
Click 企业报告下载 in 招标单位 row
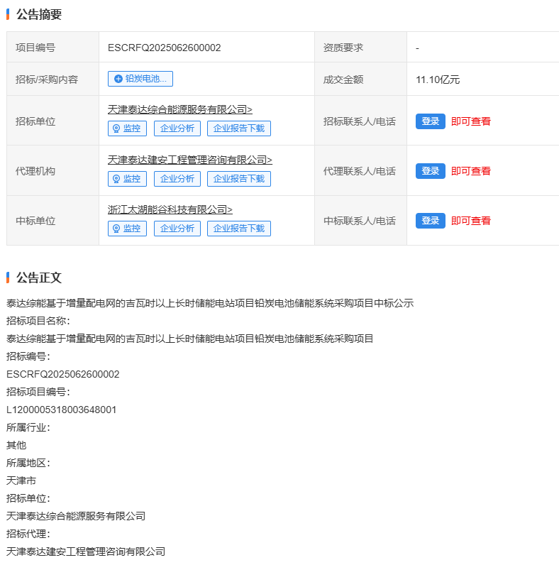[x=239, y=128]
